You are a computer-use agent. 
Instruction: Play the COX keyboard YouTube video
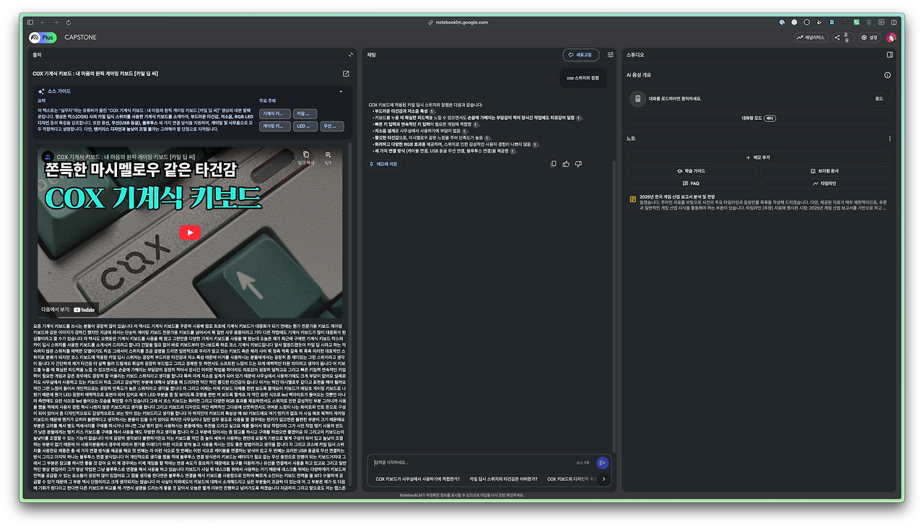190,233
